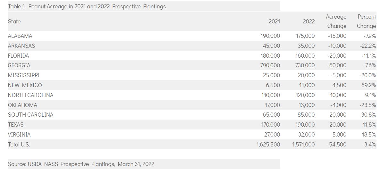Click Georgia's acreage change of -60,000
The height and width of the screenshot is (175, 389).
pyautogui.click(x=337, y=65)
